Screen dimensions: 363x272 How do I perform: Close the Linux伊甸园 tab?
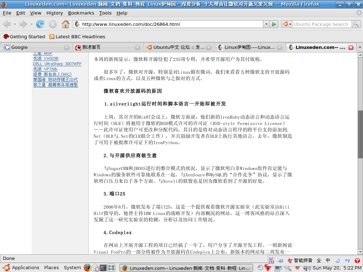pos(280,47)
